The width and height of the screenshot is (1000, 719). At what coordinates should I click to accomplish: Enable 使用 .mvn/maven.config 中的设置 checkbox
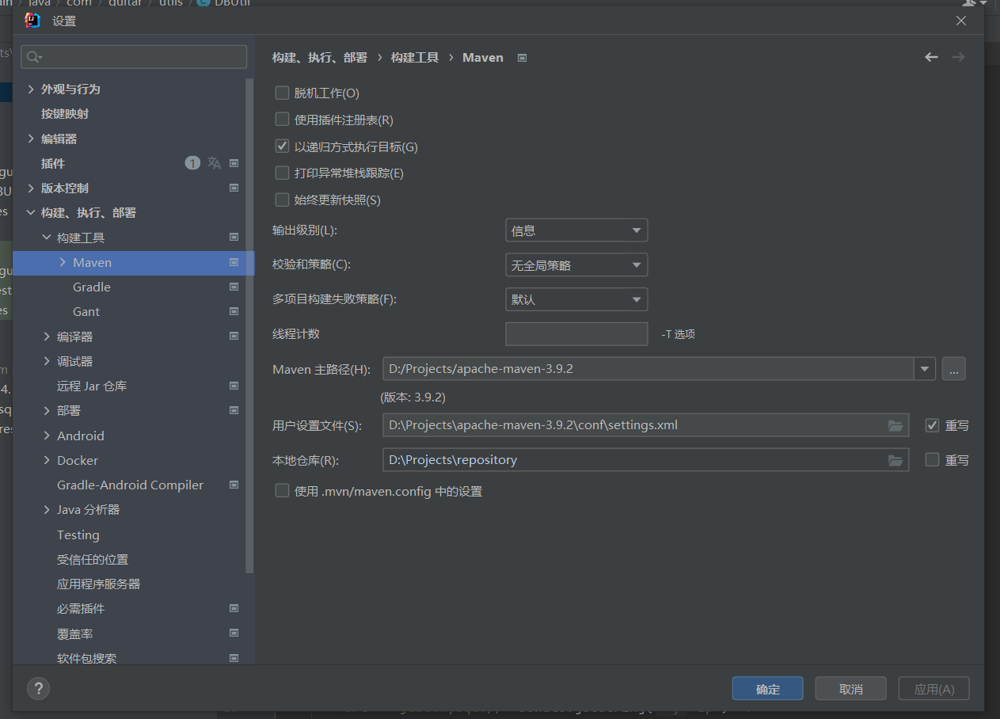[x=282, y=491]
